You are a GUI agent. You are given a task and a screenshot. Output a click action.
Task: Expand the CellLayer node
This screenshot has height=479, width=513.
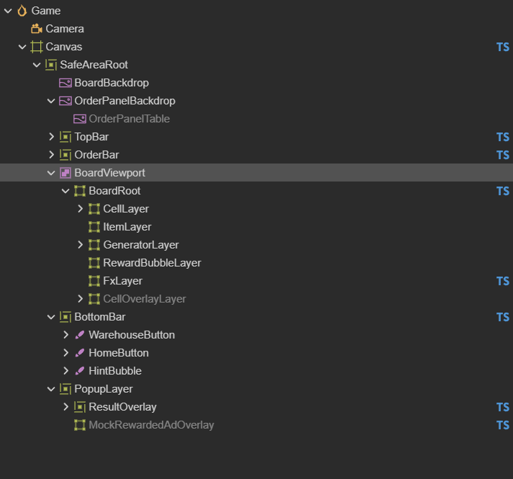tap(80, 209)
